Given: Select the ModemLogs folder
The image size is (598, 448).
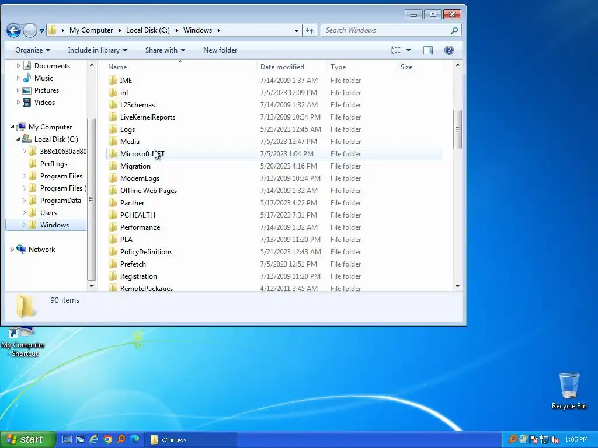Looking at the screenshot, I should click(x=140, y=178).
